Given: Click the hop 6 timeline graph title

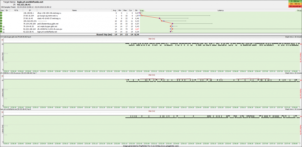Looking at the screenshot, I should 16,37.
